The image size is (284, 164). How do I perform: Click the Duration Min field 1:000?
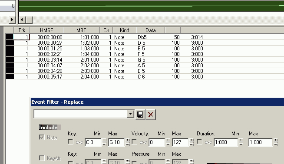(226, 142)
